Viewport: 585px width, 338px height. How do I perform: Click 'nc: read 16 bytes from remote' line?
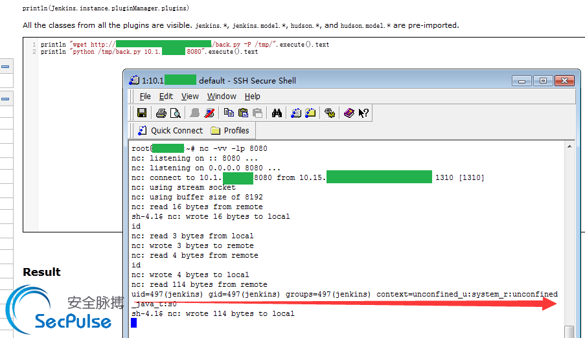pos(197,207)
